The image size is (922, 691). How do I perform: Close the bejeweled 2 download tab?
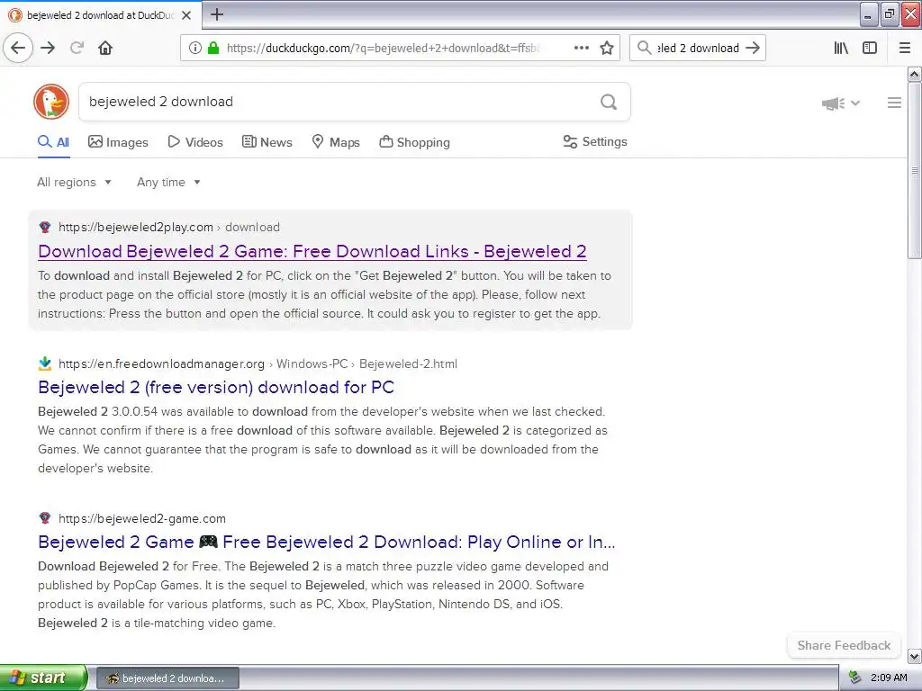pos(186,15)
